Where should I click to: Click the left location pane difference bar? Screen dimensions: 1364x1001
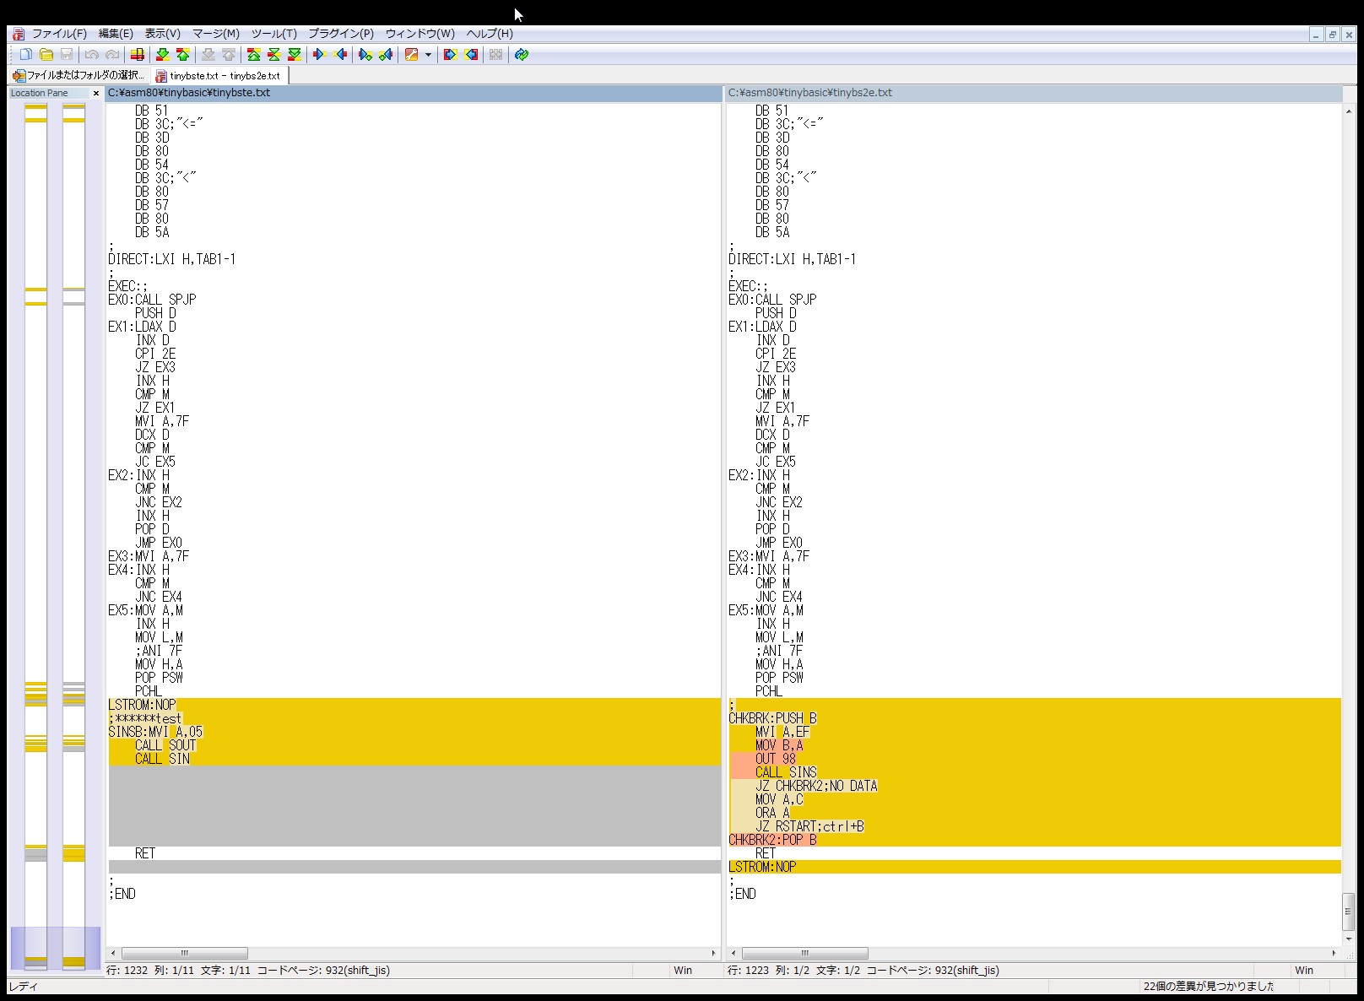[x=35, y=536]
